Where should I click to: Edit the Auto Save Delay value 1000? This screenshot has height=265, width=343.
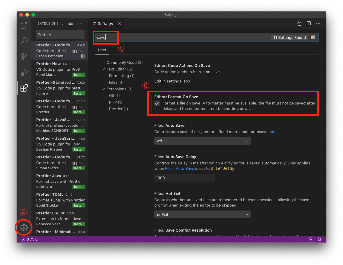tap(184, 178)
